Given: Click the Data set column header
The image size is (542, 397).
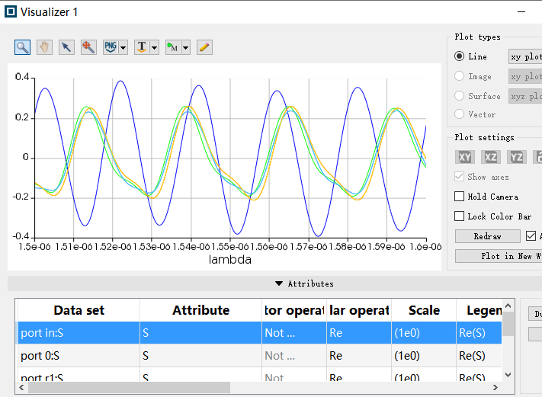Looking at the screenshot, I should tap(79, 310).
